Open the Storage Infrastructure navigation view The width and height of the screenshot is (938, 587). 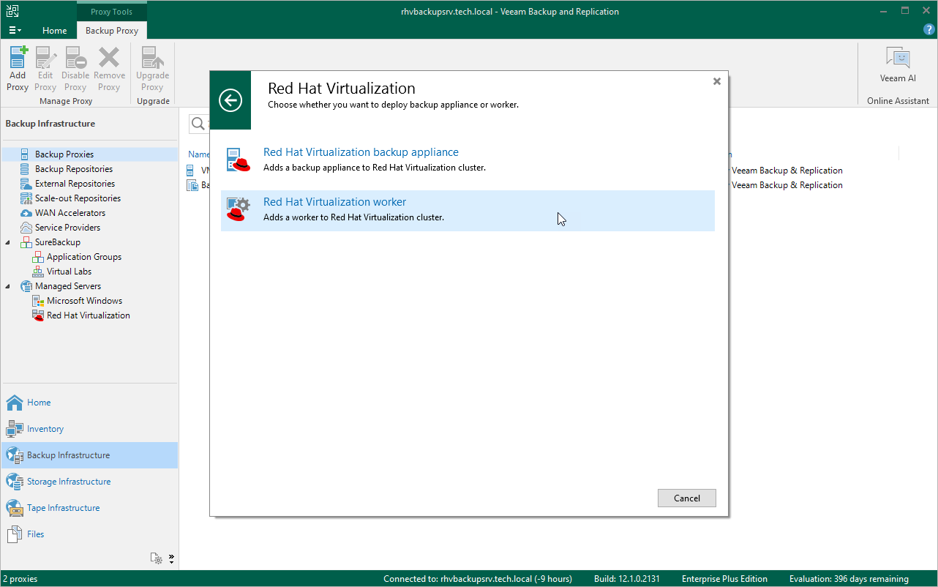pos(89,482)
